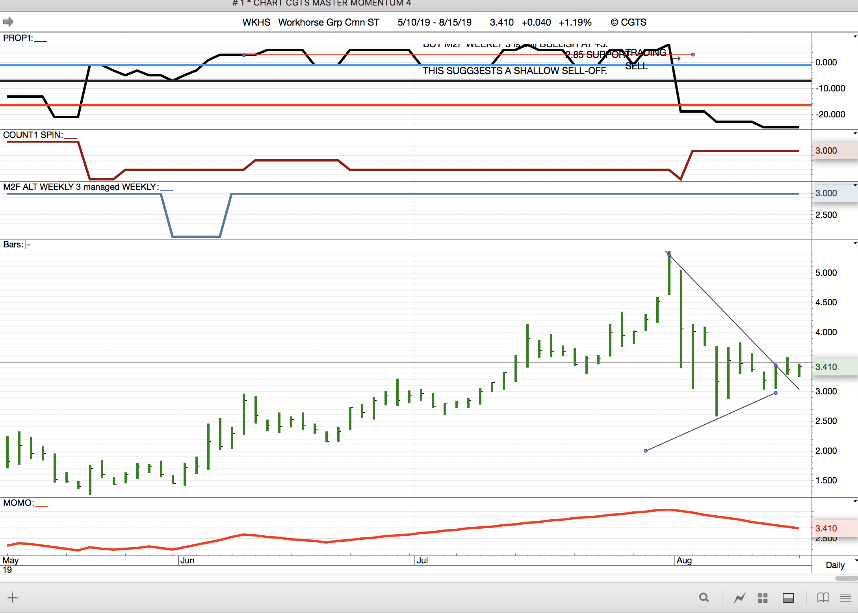The image size is (858, 613).
Task: Open the four-square grid layout icon
Action: pyautogui.click(x=763, y=598)
